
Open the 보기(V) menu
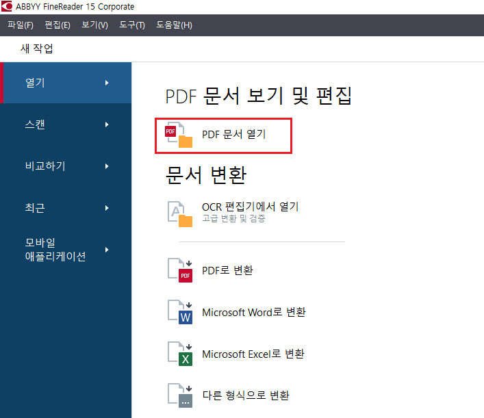[x=94, y=25]
